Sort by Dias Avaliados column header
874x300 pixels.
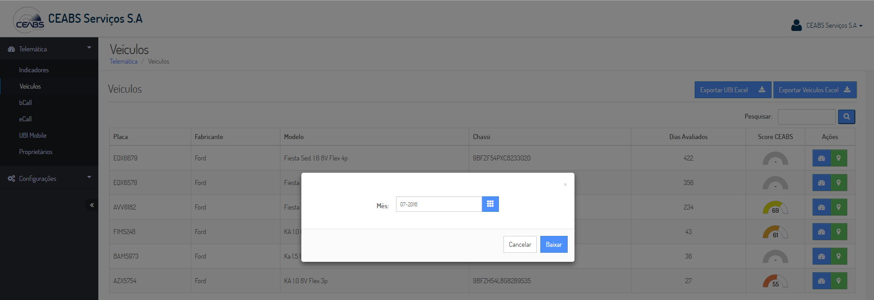point(688,137)
